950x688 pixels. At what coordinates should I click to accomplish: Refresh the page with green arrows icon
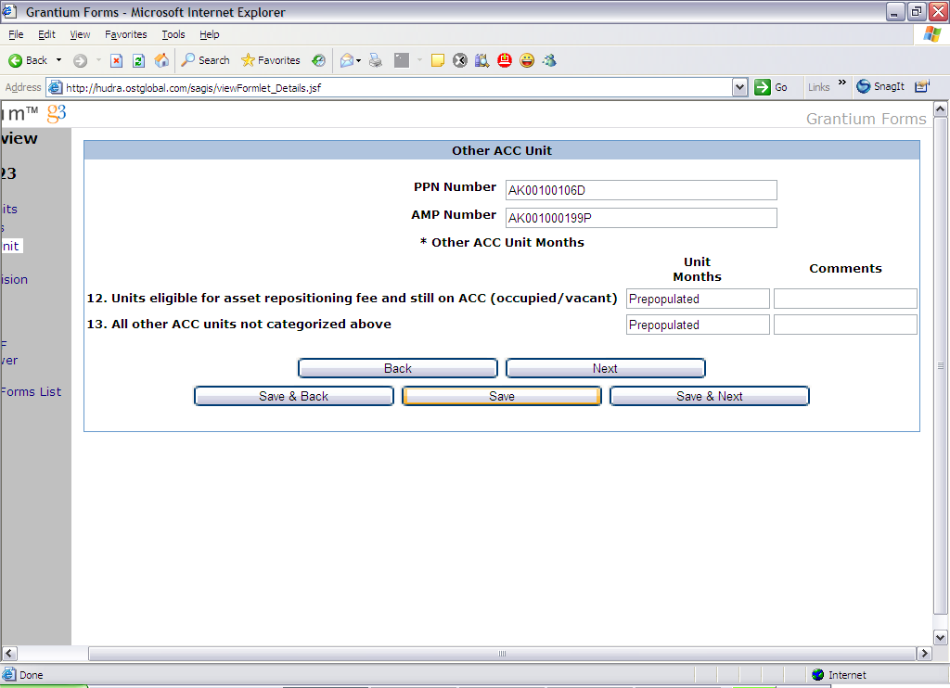(139, 60)
